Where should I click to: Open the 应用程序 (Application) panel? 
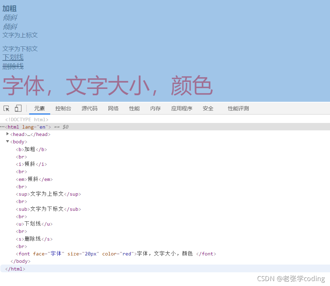181,109
